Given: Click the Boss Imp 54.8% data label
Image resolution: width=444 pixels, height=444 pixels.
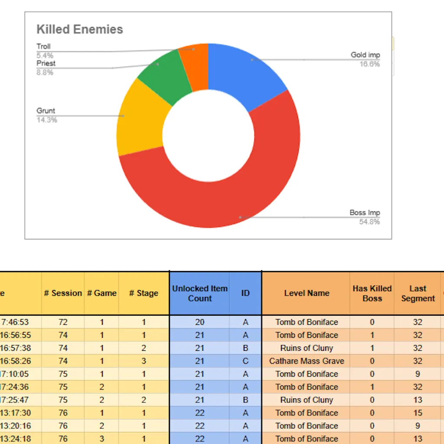Looking at the screenshot, I should (365, 217).
